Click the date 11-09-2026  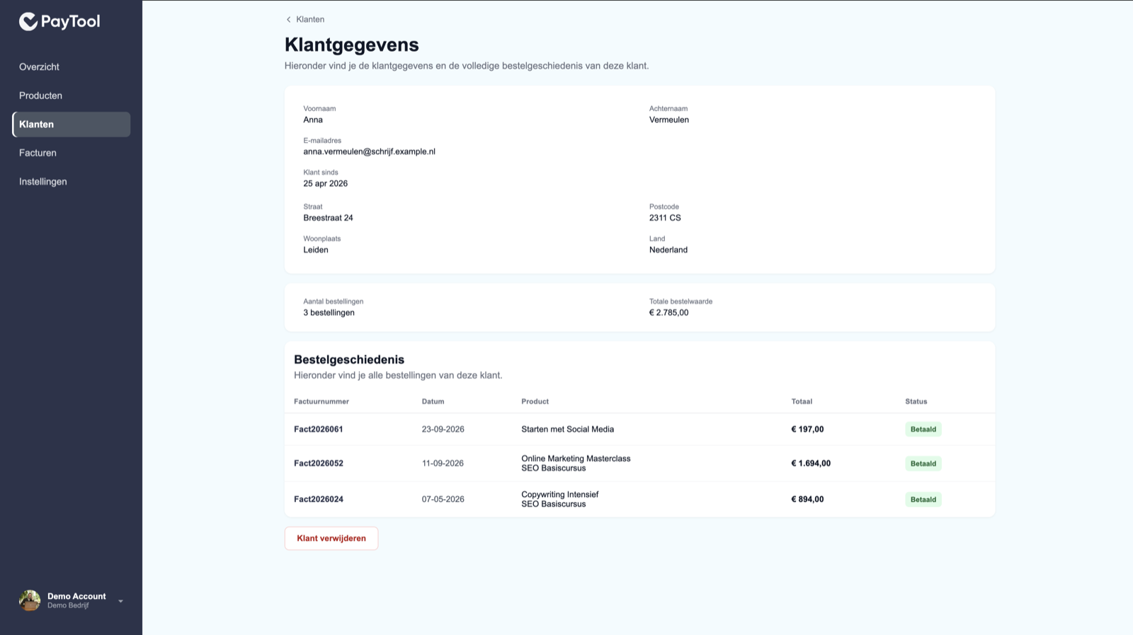coord(443,464)
